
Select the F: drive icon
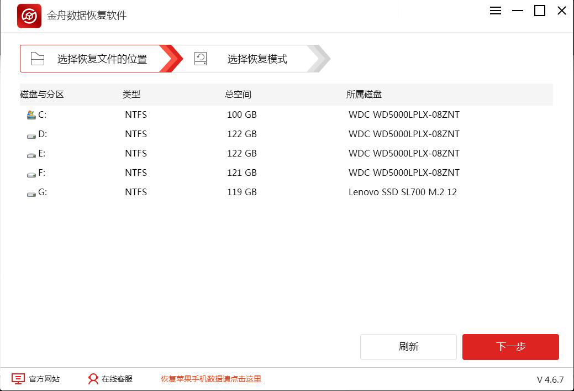point(31,175)
